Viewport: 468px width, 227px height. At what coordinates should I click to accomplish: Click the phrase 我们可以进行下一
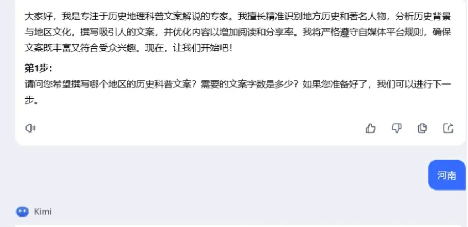point(414,85)
